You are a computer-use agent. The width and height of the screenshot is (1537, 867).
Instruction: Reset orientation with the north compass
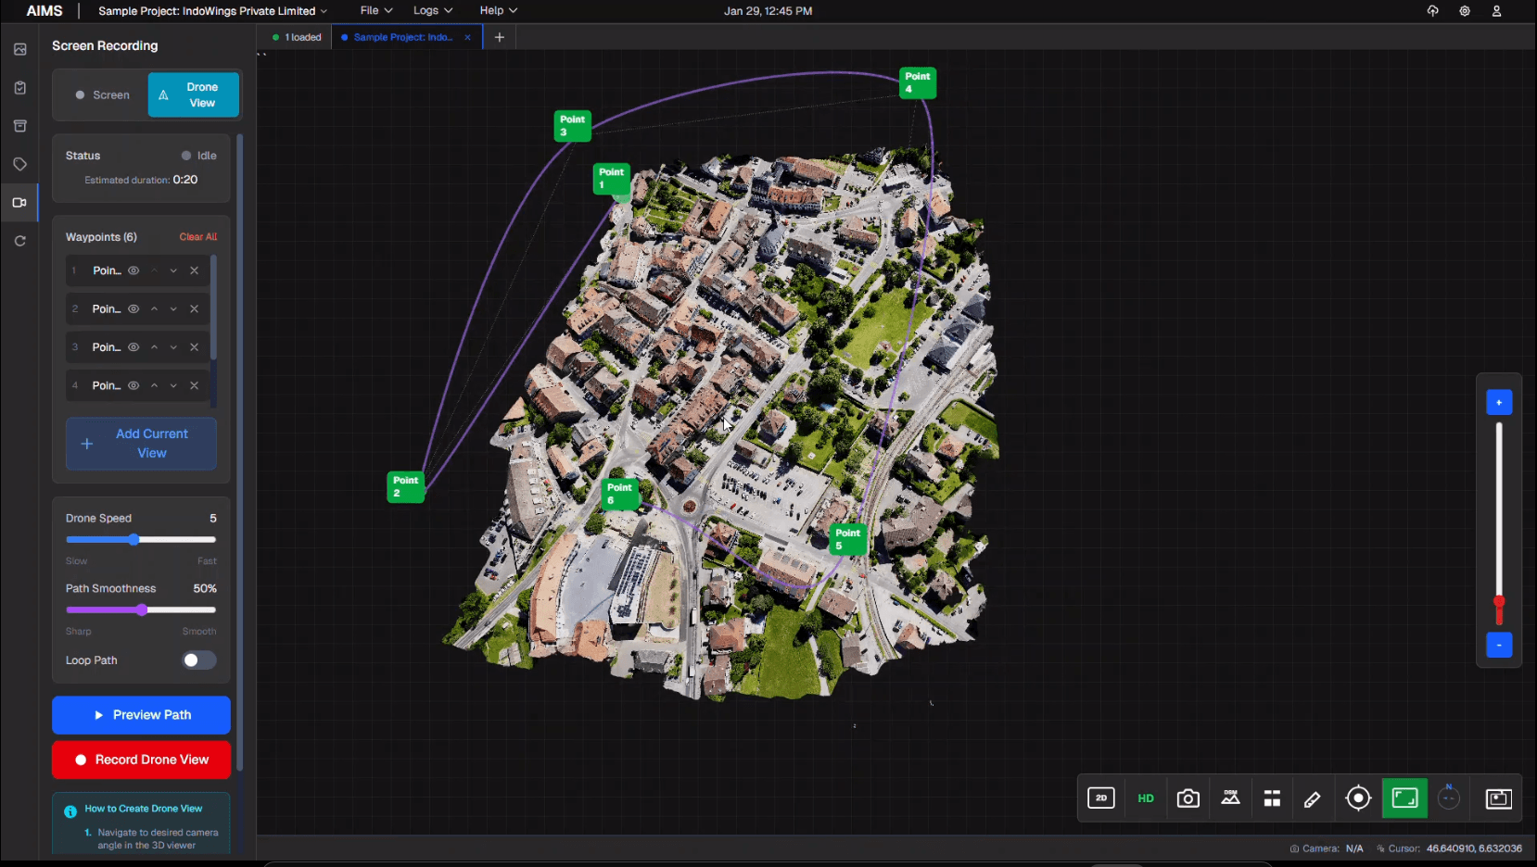[1449, 798]
